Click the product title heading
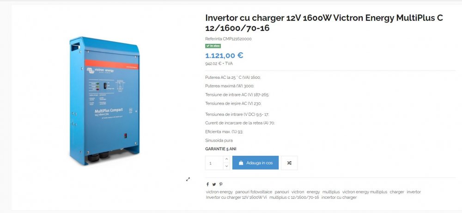The width and height of the screenshot is (462, 213). (324, 23)
